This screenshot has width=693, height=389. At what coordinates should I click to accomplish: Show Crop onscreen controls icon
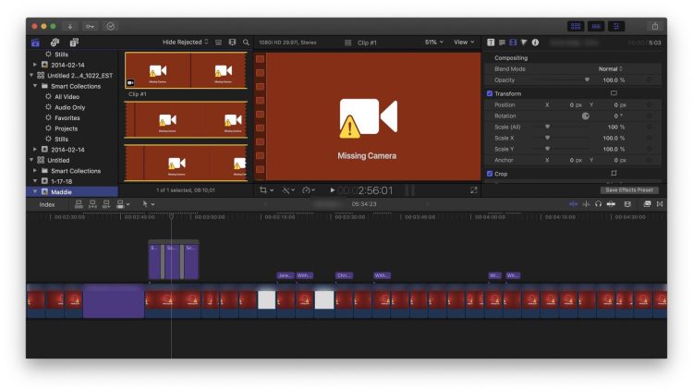[x=614, y=174]
